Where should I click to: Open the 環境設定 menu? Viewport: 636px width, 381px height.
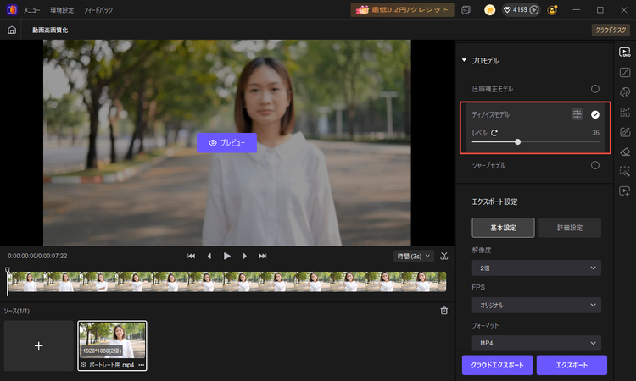pos(62,10)
